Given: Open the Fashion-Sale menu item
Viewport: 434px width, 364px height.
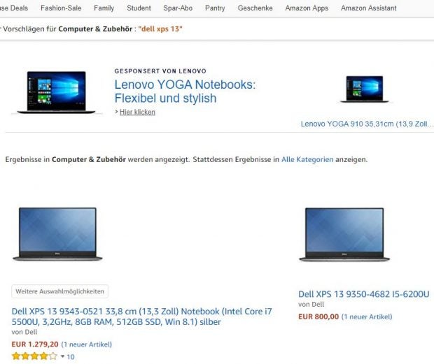Looking at the screenshot, I should pyautogui.click(x=61, y=8).
